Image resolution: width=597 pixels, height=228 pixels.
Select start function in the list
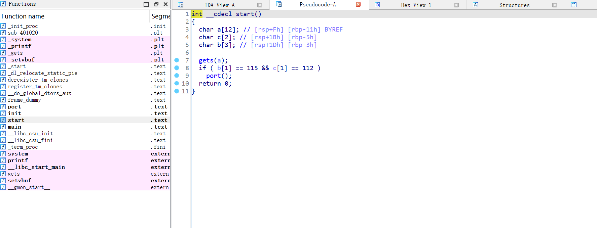pos(85,120)
